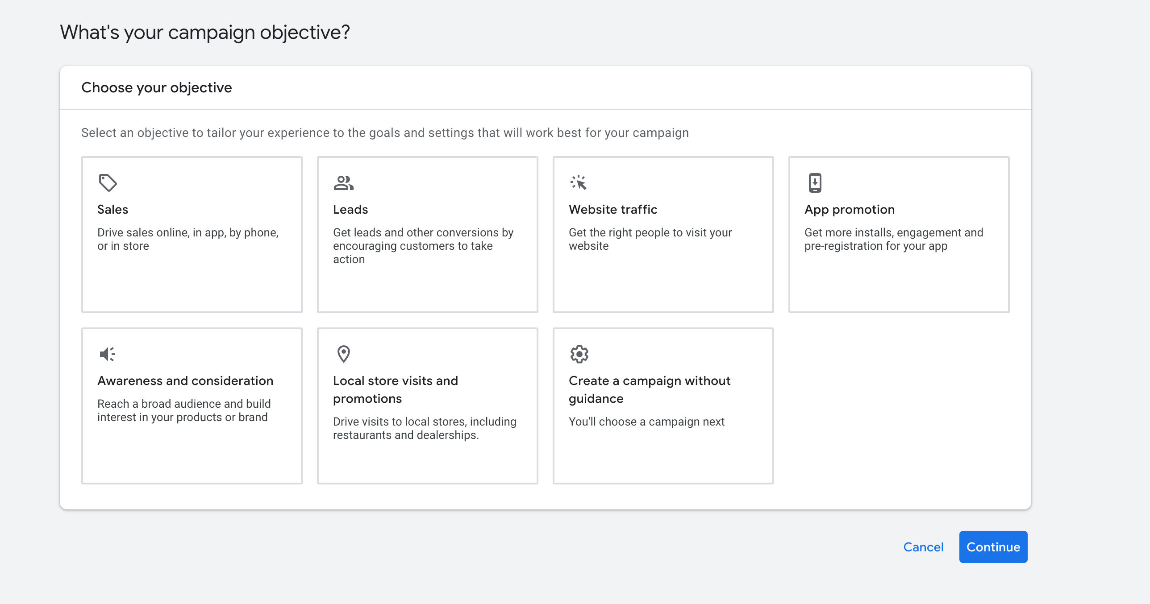Click the Website traffic cursor icon
This screenshot has height=604, width=1150.
579,182
